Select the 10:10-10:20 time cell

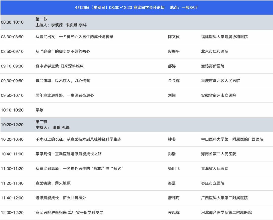coord(12,110)
